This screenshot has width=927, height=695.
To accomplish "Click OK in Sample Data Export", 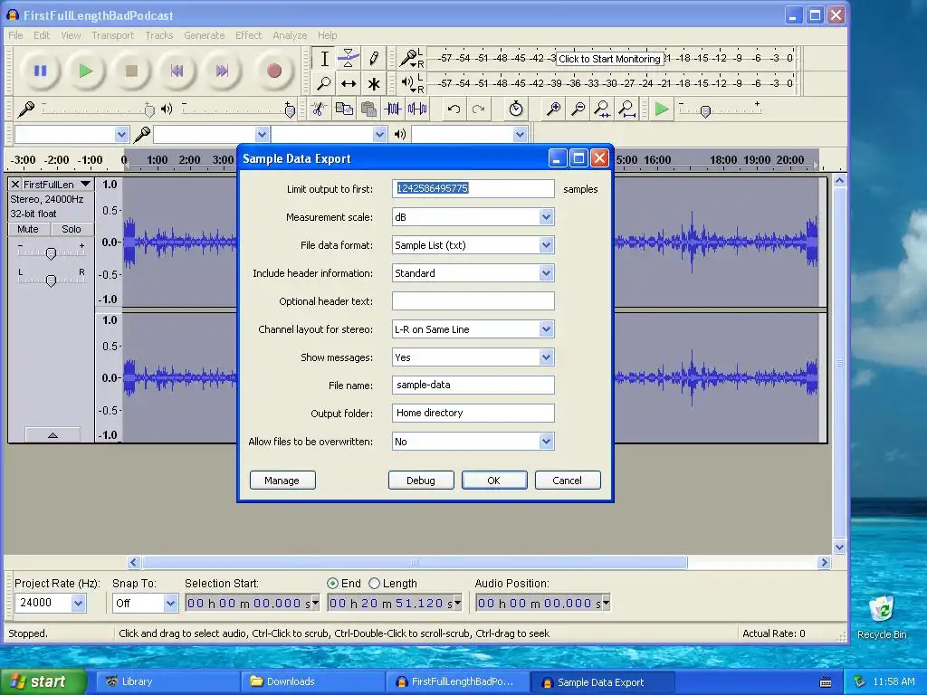I will pos(493,481).
